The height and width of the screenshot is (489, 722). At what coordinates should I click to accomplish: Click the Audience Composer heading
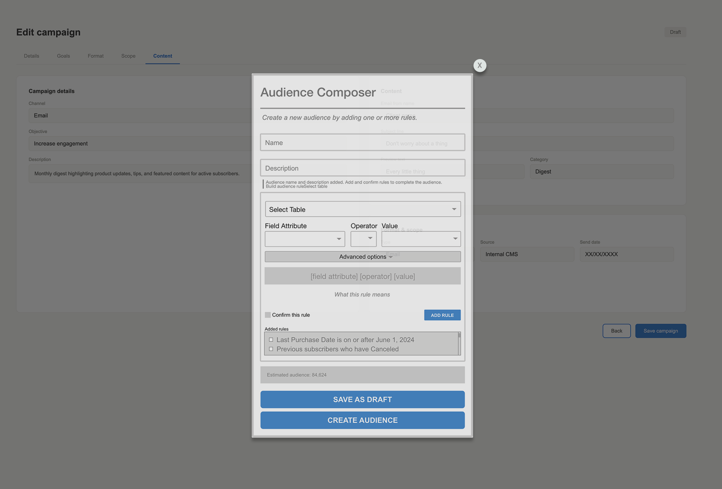point(318,92)
